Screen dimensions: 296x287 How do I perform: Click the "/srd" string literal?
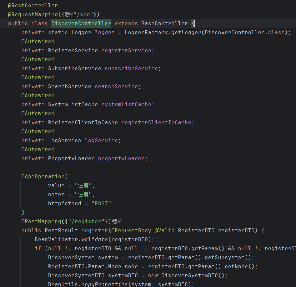click(83, 15)
